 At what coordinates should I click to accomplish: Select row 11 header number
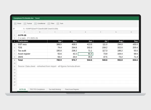(x=15, y=66)
